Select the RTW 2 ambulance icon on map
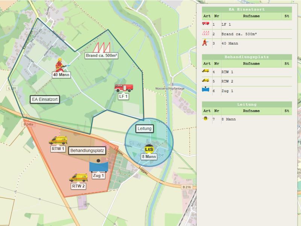The width and height of the screenshot is (301, 226). 78,177
